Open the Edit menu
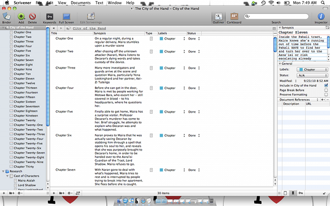The width and height of the screenshot is (330, 206). coord(50,3)
